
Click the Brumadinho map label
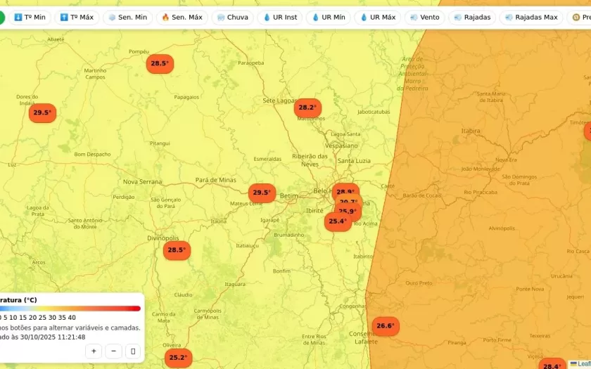[289, 235]
